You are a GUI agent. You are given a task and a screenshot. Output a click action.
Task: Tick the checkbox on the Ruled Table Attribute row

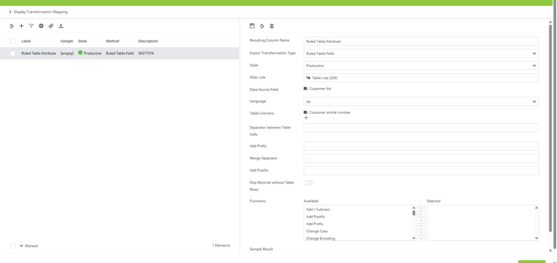click(x=13, y=53)
